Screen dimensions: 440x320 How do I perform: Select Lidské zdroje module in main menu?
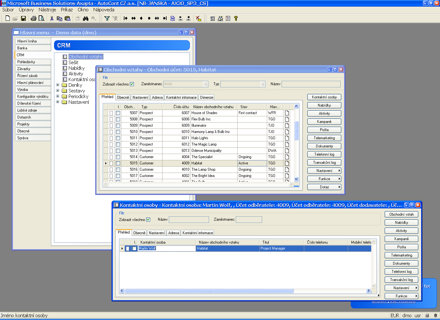[x=33, y=110]
